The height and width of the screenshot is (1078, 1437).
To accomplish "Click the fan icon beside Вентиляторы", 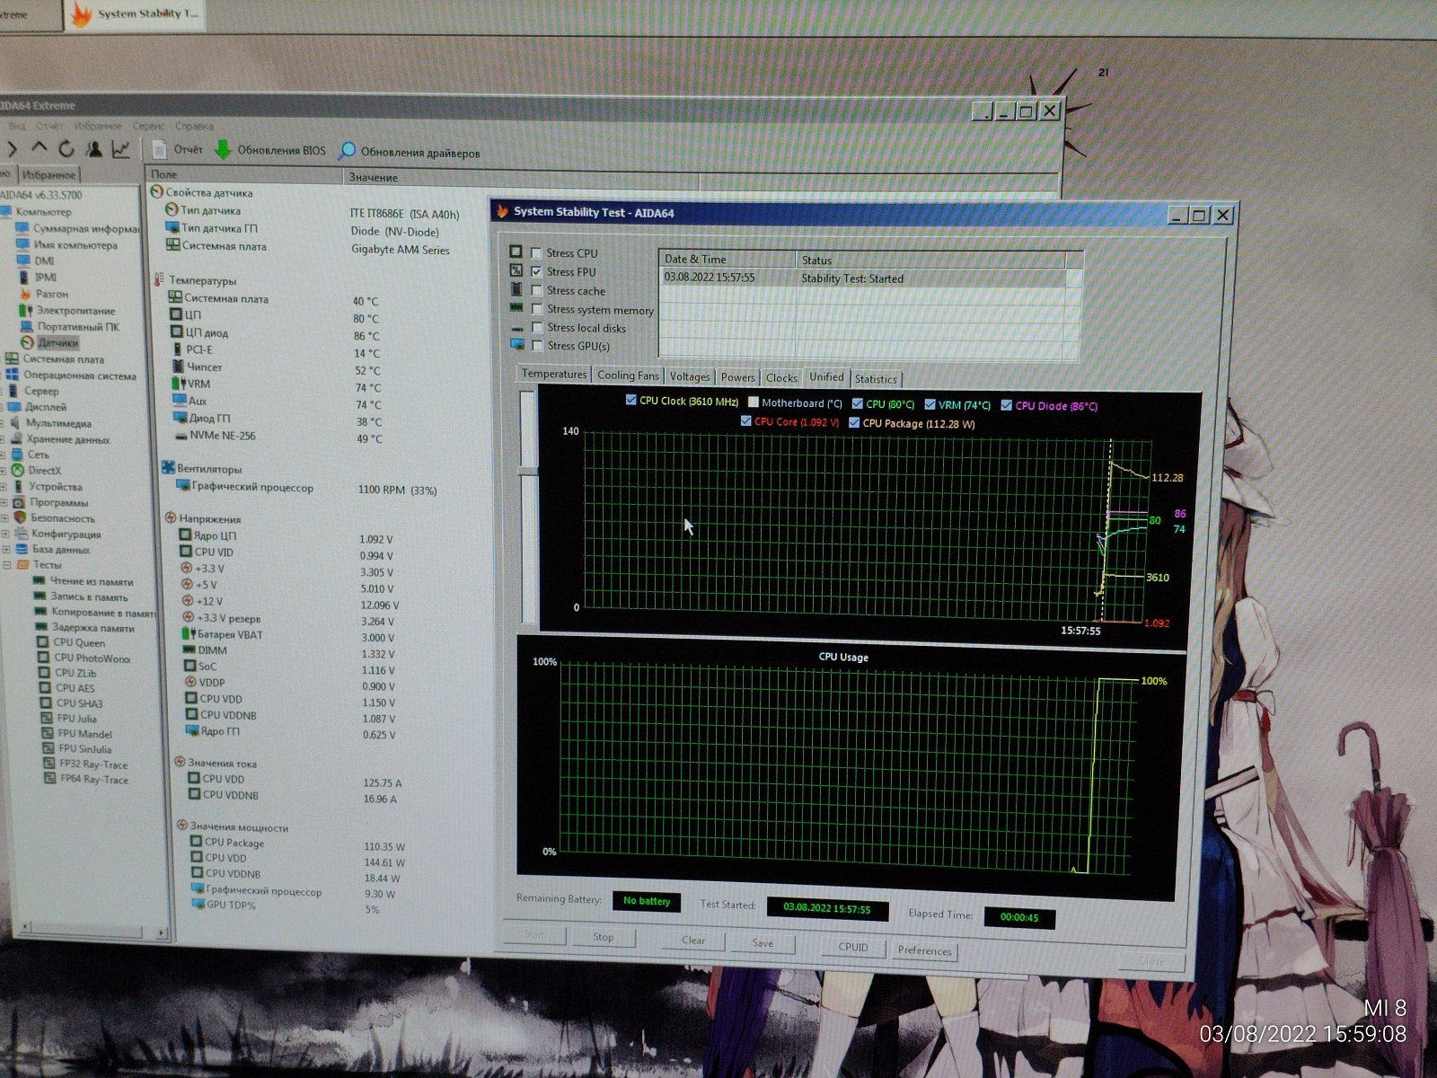I will point(168,468).
